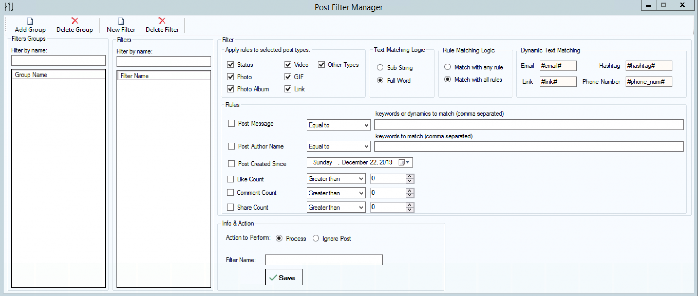Image resolution: width=698 pixels, height=296 pixels.
Task: Click the New Filter toolbar icon
Action: (x=121, y=21)
